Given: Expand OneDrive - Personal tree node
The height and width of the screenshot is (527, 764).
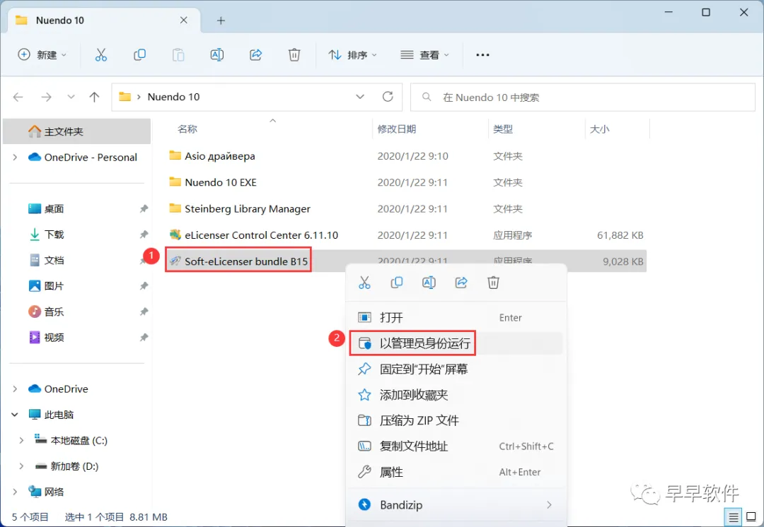Looking at the screenshot, I should pyautogui.click(x=15, y=157).
